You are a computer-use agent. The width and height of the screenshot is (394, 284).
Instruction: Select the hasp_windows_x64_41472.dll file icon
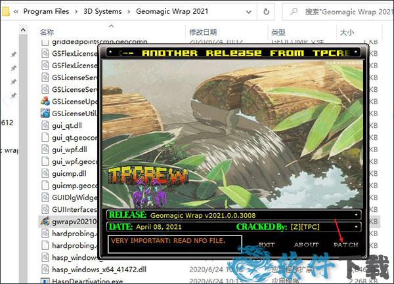45,270
